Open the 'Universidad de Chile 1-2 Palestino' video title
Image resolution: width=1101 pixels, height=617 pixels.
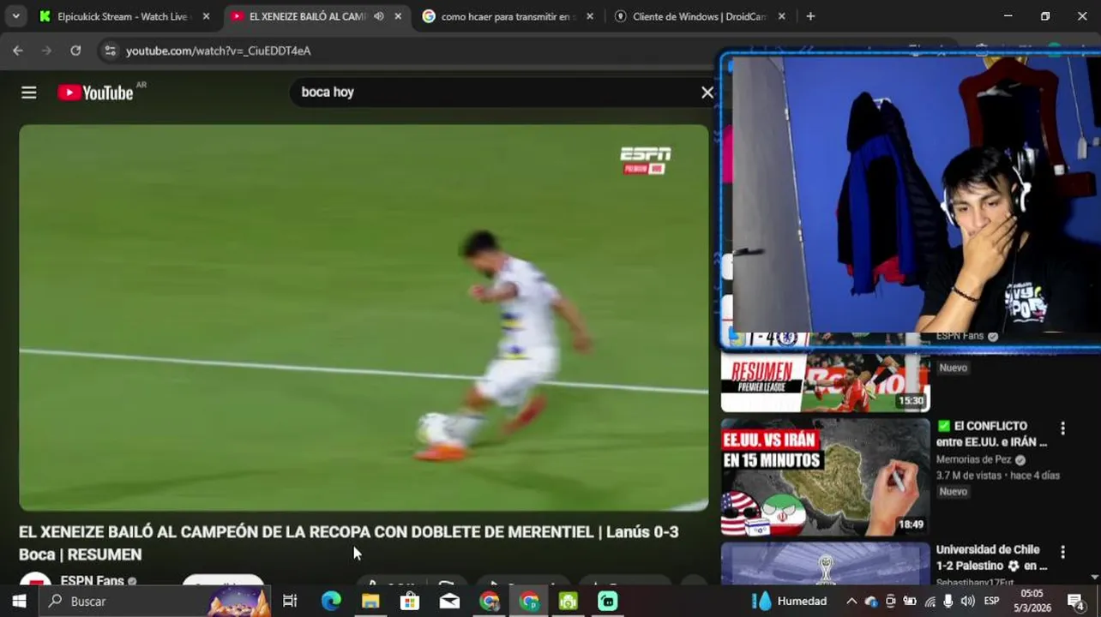point(991,557)
